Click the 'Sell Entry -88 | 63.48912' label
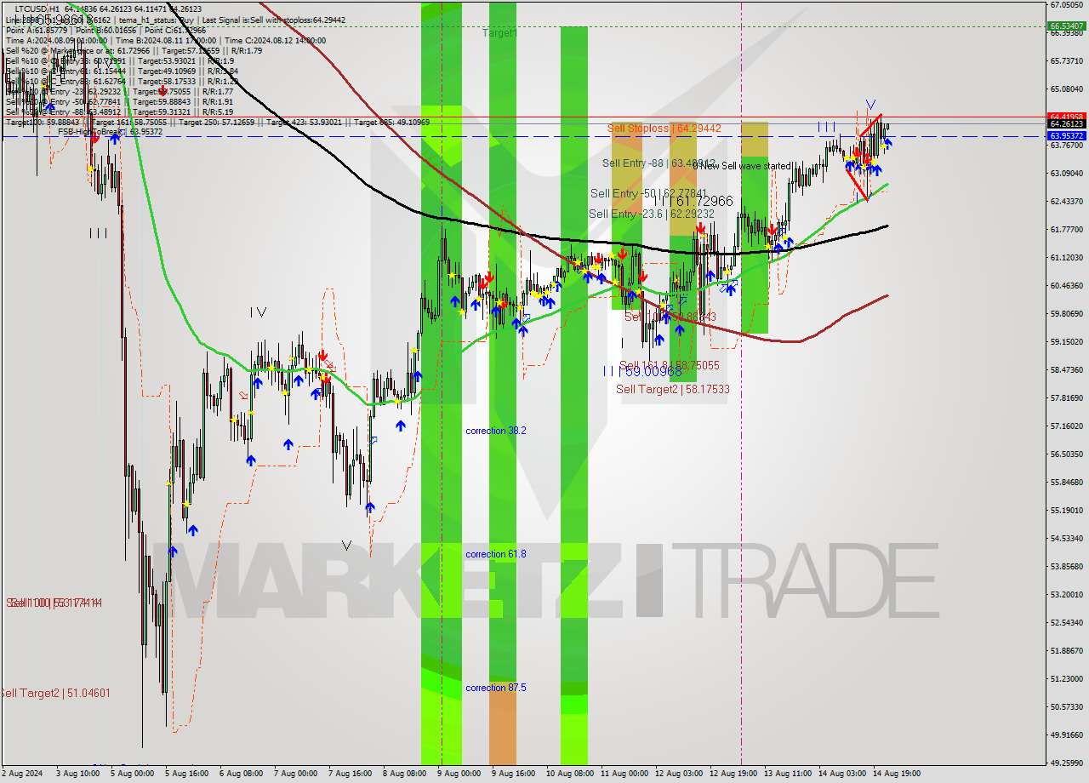1089x783 pixels. click(659, 163)
